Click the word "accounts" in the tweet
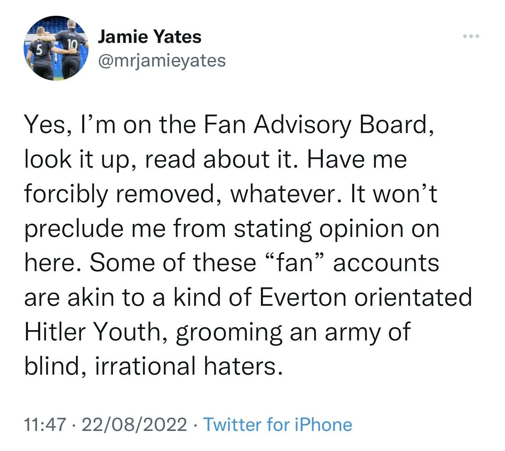Viewport: 505px width, 451px height. click(x=386, y=262)
